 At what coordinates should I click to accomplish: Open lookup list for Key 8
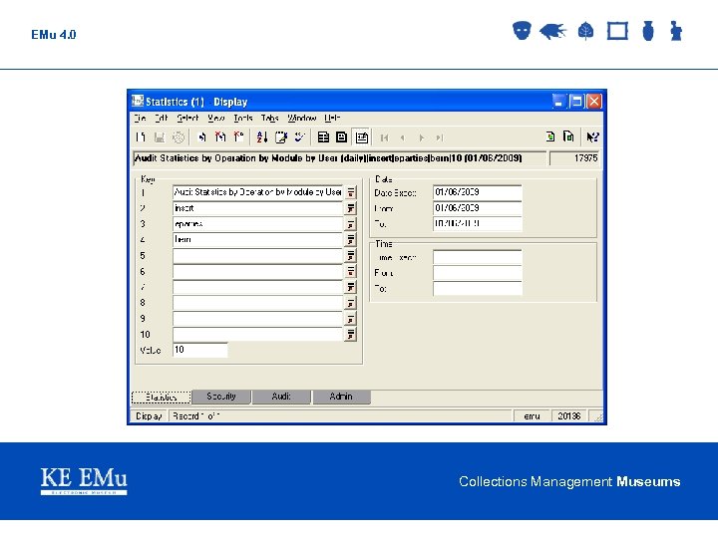pos(350,303)
